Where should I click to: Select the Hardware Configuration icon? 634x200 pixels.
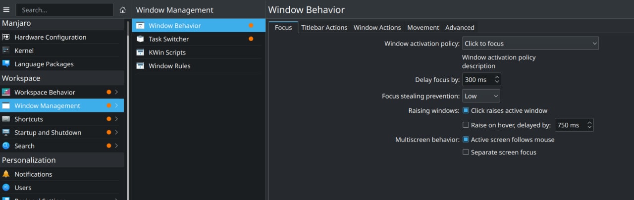(x=6, y=37)
